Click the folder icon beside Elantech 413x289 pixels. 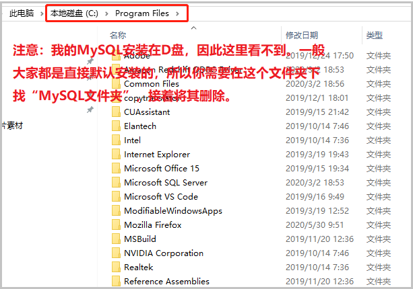coord(116,126)
